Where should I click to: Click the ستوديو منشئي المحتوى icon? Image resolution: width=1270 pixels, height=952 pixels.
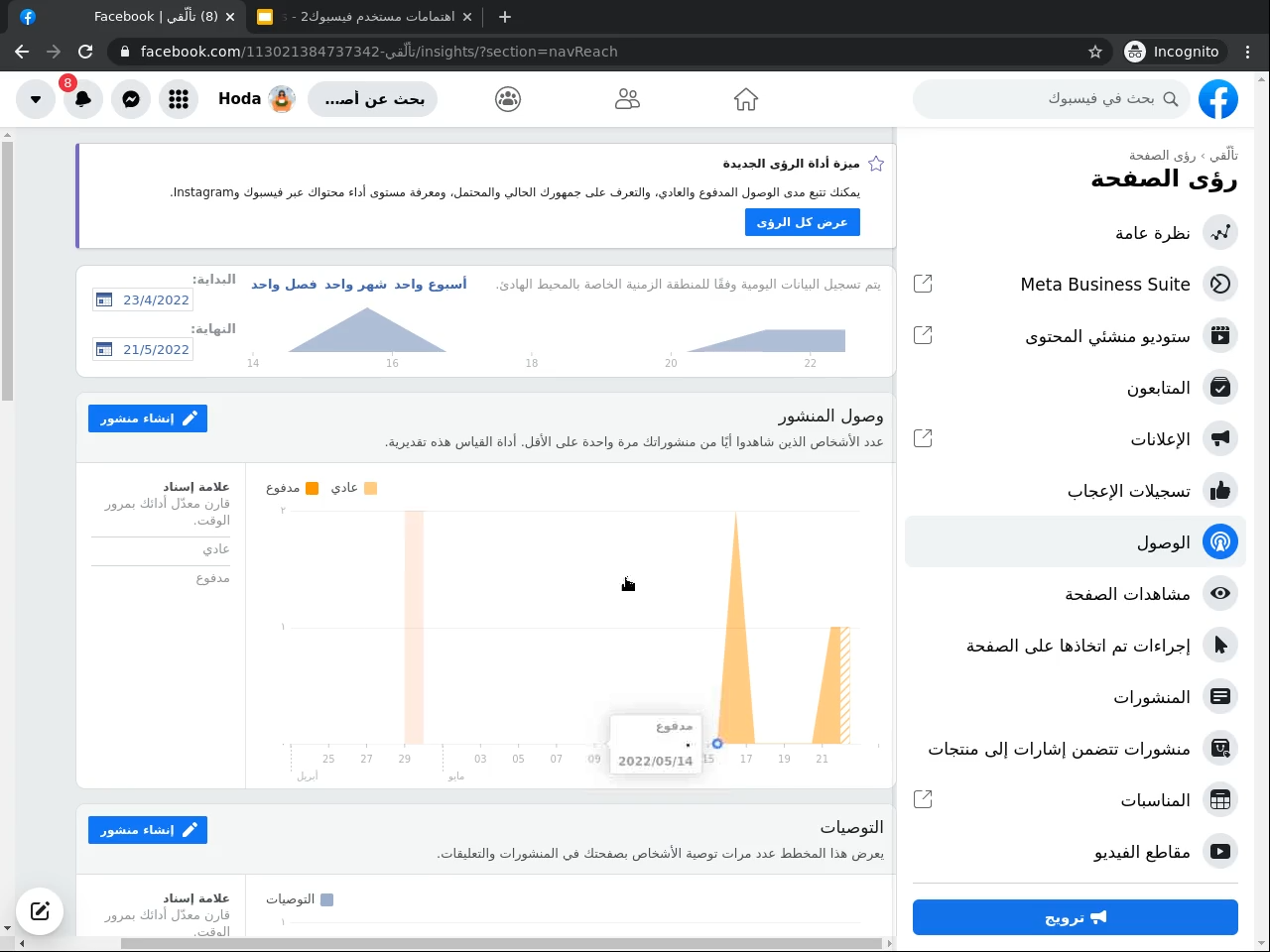[x=1220, y=336]
